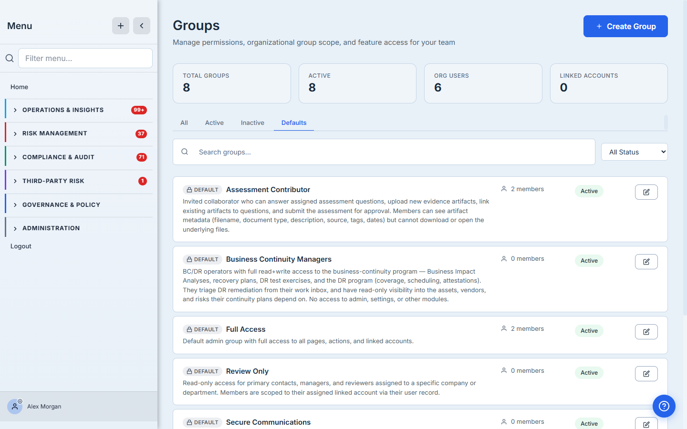Select the Defaults tab
687x429 pixels.
pyautogui.click(x=294, y=123)
